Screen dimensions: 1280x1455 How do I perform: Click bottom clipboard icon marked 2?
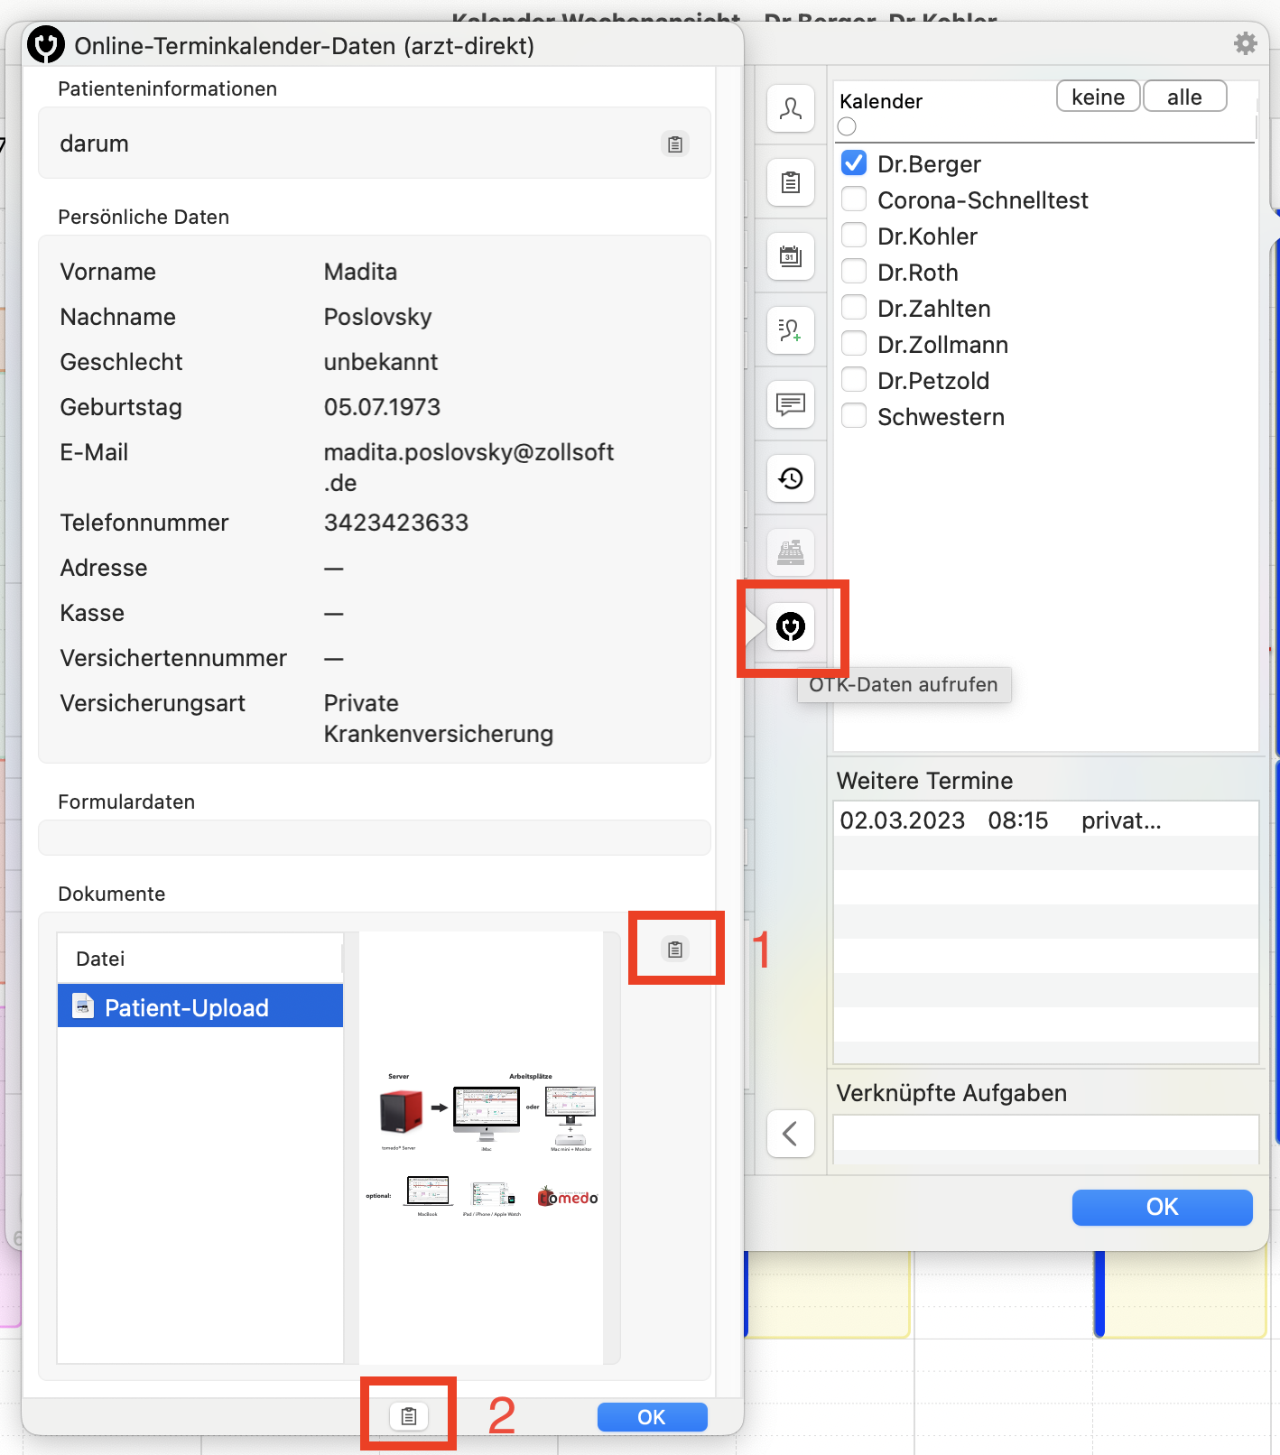(x=409, y=1416)
